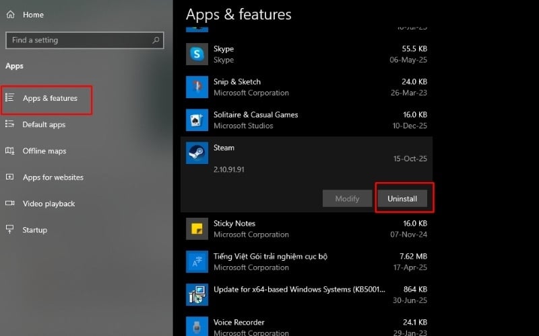
Task: Click the Windows Update KB5001 icon
Action: pyautogui.click(x=197, y=294)
